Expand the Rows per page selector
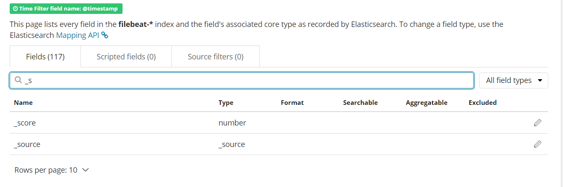Viewport: 563px width, 187px height. (51, 170)
